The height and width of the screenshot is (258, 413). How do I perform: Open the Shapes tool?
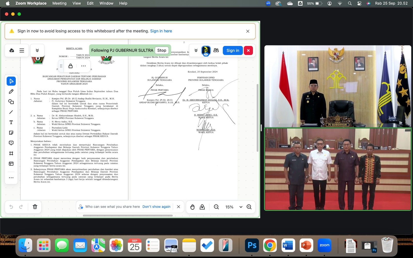11,102
